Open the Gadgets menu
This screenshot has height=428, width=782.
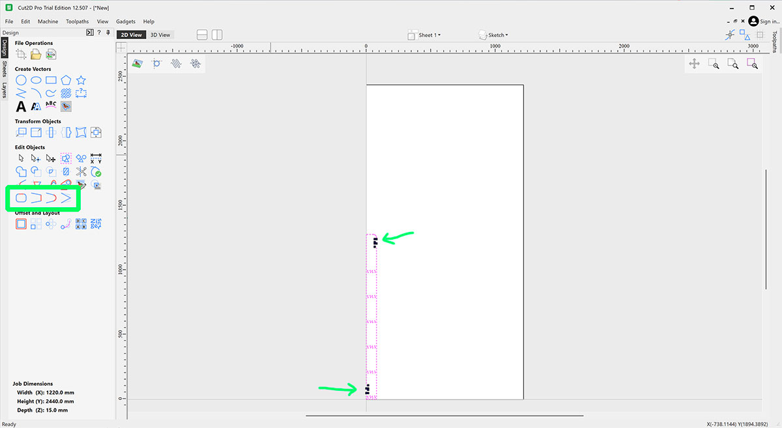coord(126,21)
